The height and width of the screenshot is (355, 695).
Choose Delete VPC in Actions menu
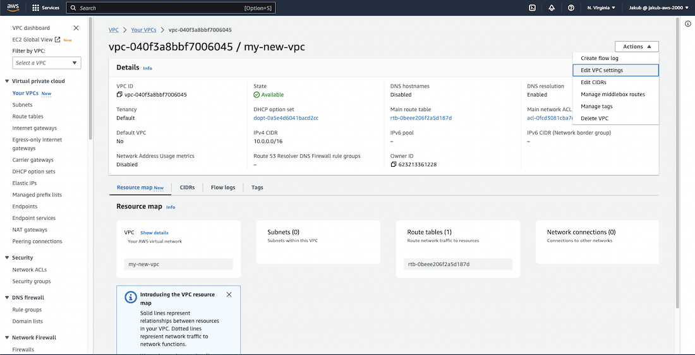click(x=595, y=118)
